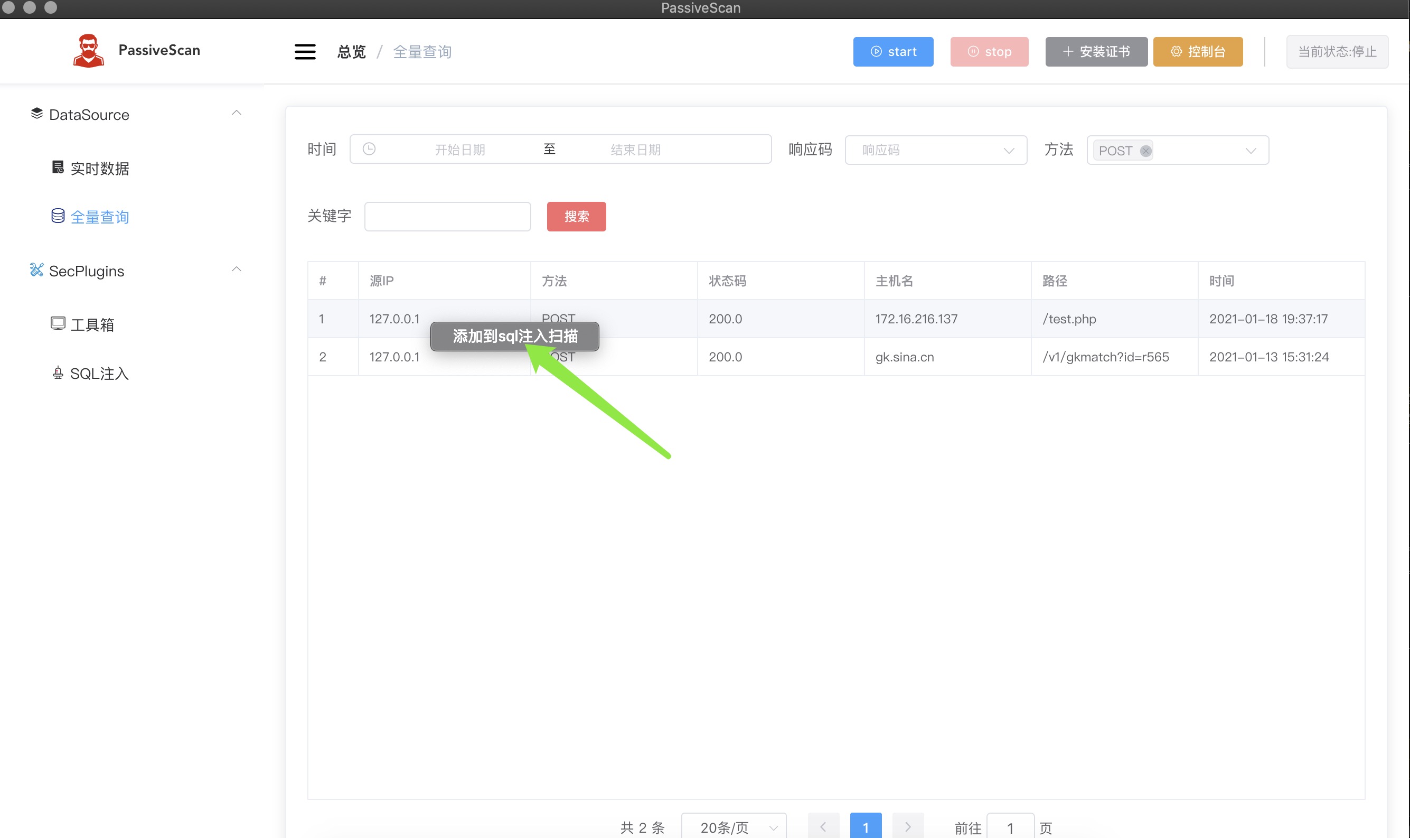Open 实时数据 in the sidebar

(99, 168)
